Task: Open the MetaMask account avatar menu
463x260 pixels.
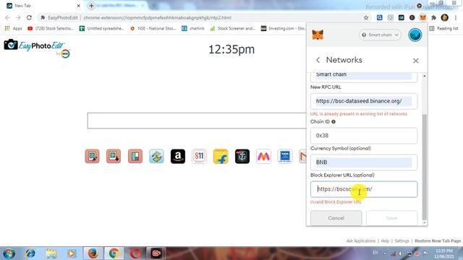Action: [x=415, y=35]
